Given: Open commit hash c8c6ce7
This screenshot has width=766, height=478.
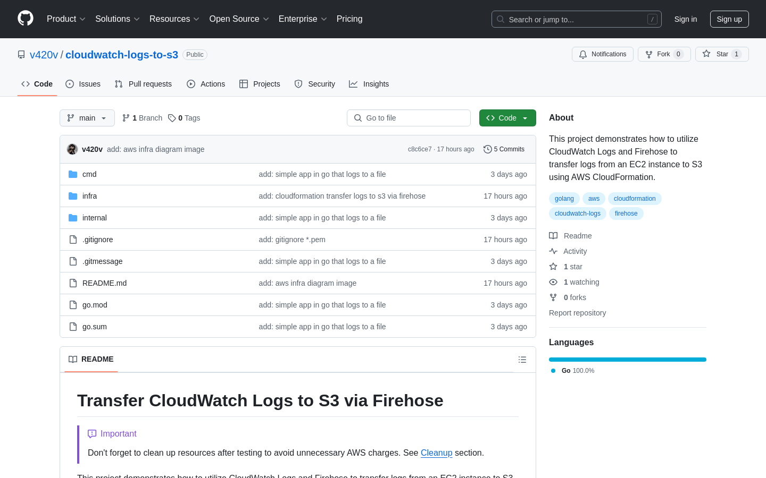Looking at the screenshot, I should coord(420,149).
